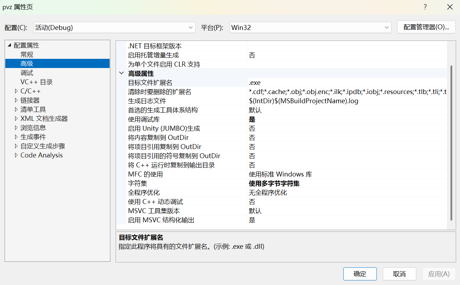
Task: Click 将内容复制到 OutDir property row
Action: click(x=286, y=138)
